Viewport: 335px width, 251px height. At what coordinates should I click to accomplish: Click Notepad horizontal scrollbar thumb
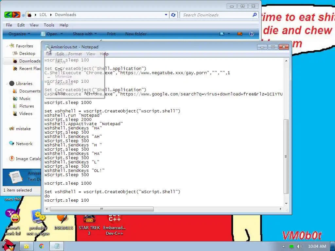[x=102, y=209]
